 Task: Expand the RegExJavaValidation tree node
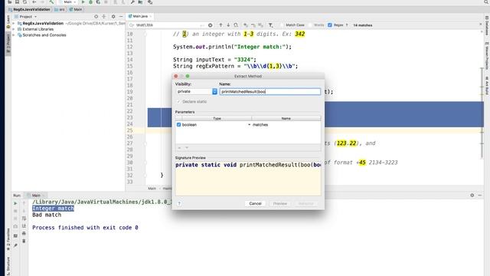pos(14,24)
